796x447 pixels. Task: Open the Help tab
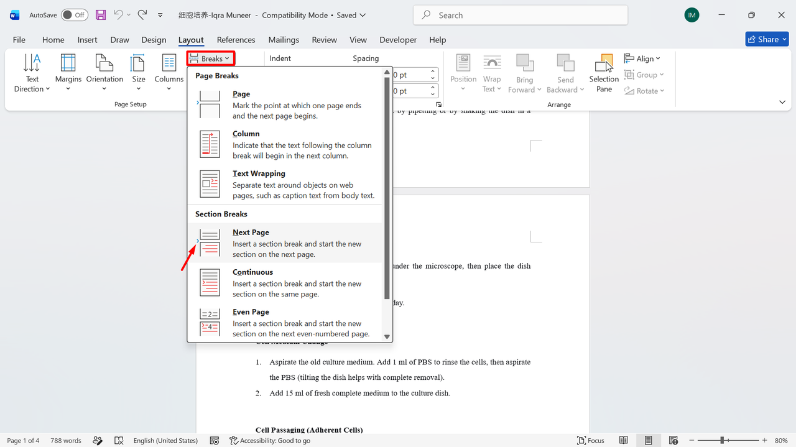pos(437,40)
